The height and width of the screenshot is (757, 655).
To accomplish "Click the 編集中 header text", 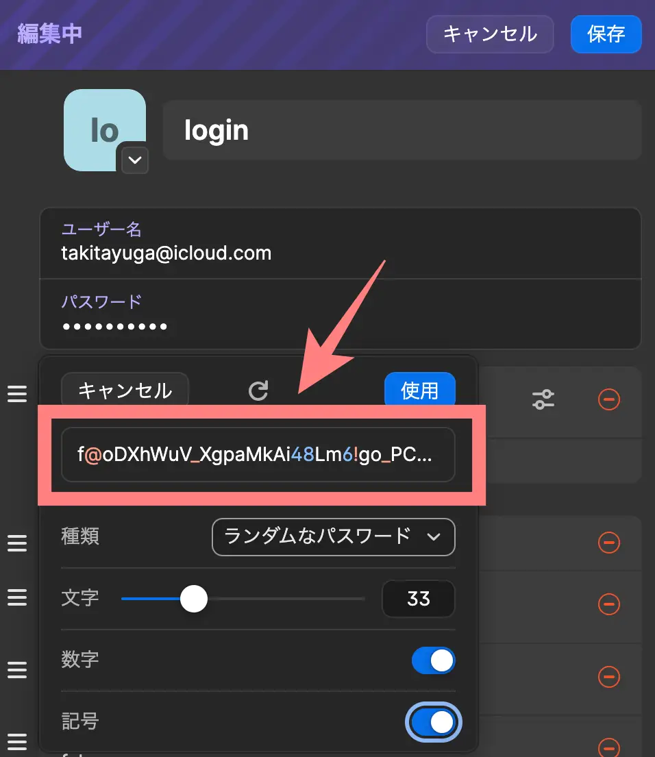I will (x=50, y=34).
